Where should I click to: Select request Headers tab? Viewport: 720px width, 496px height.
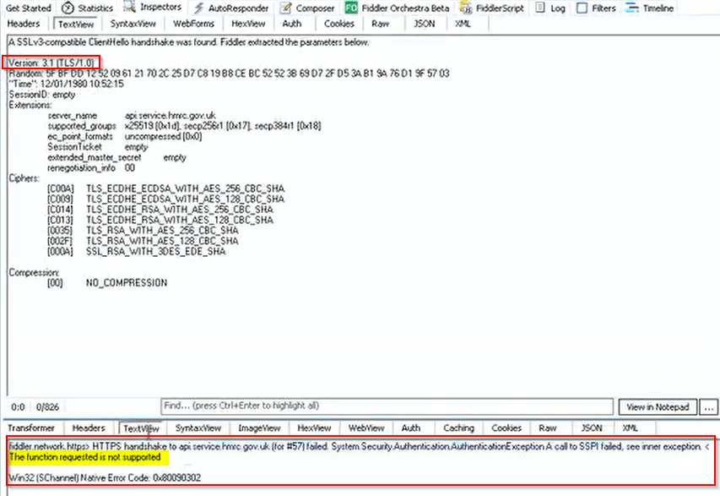point(24,24)
